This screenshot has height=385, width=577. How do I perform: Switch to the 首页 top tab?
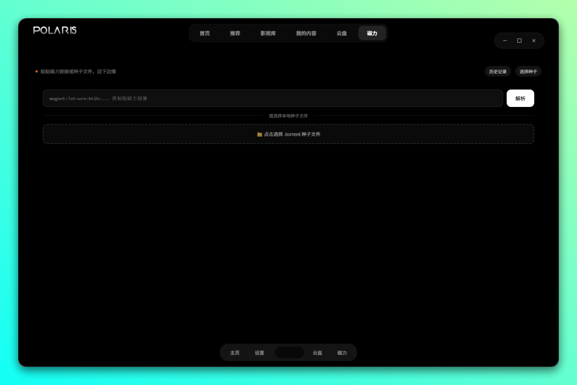click(205, 33)
